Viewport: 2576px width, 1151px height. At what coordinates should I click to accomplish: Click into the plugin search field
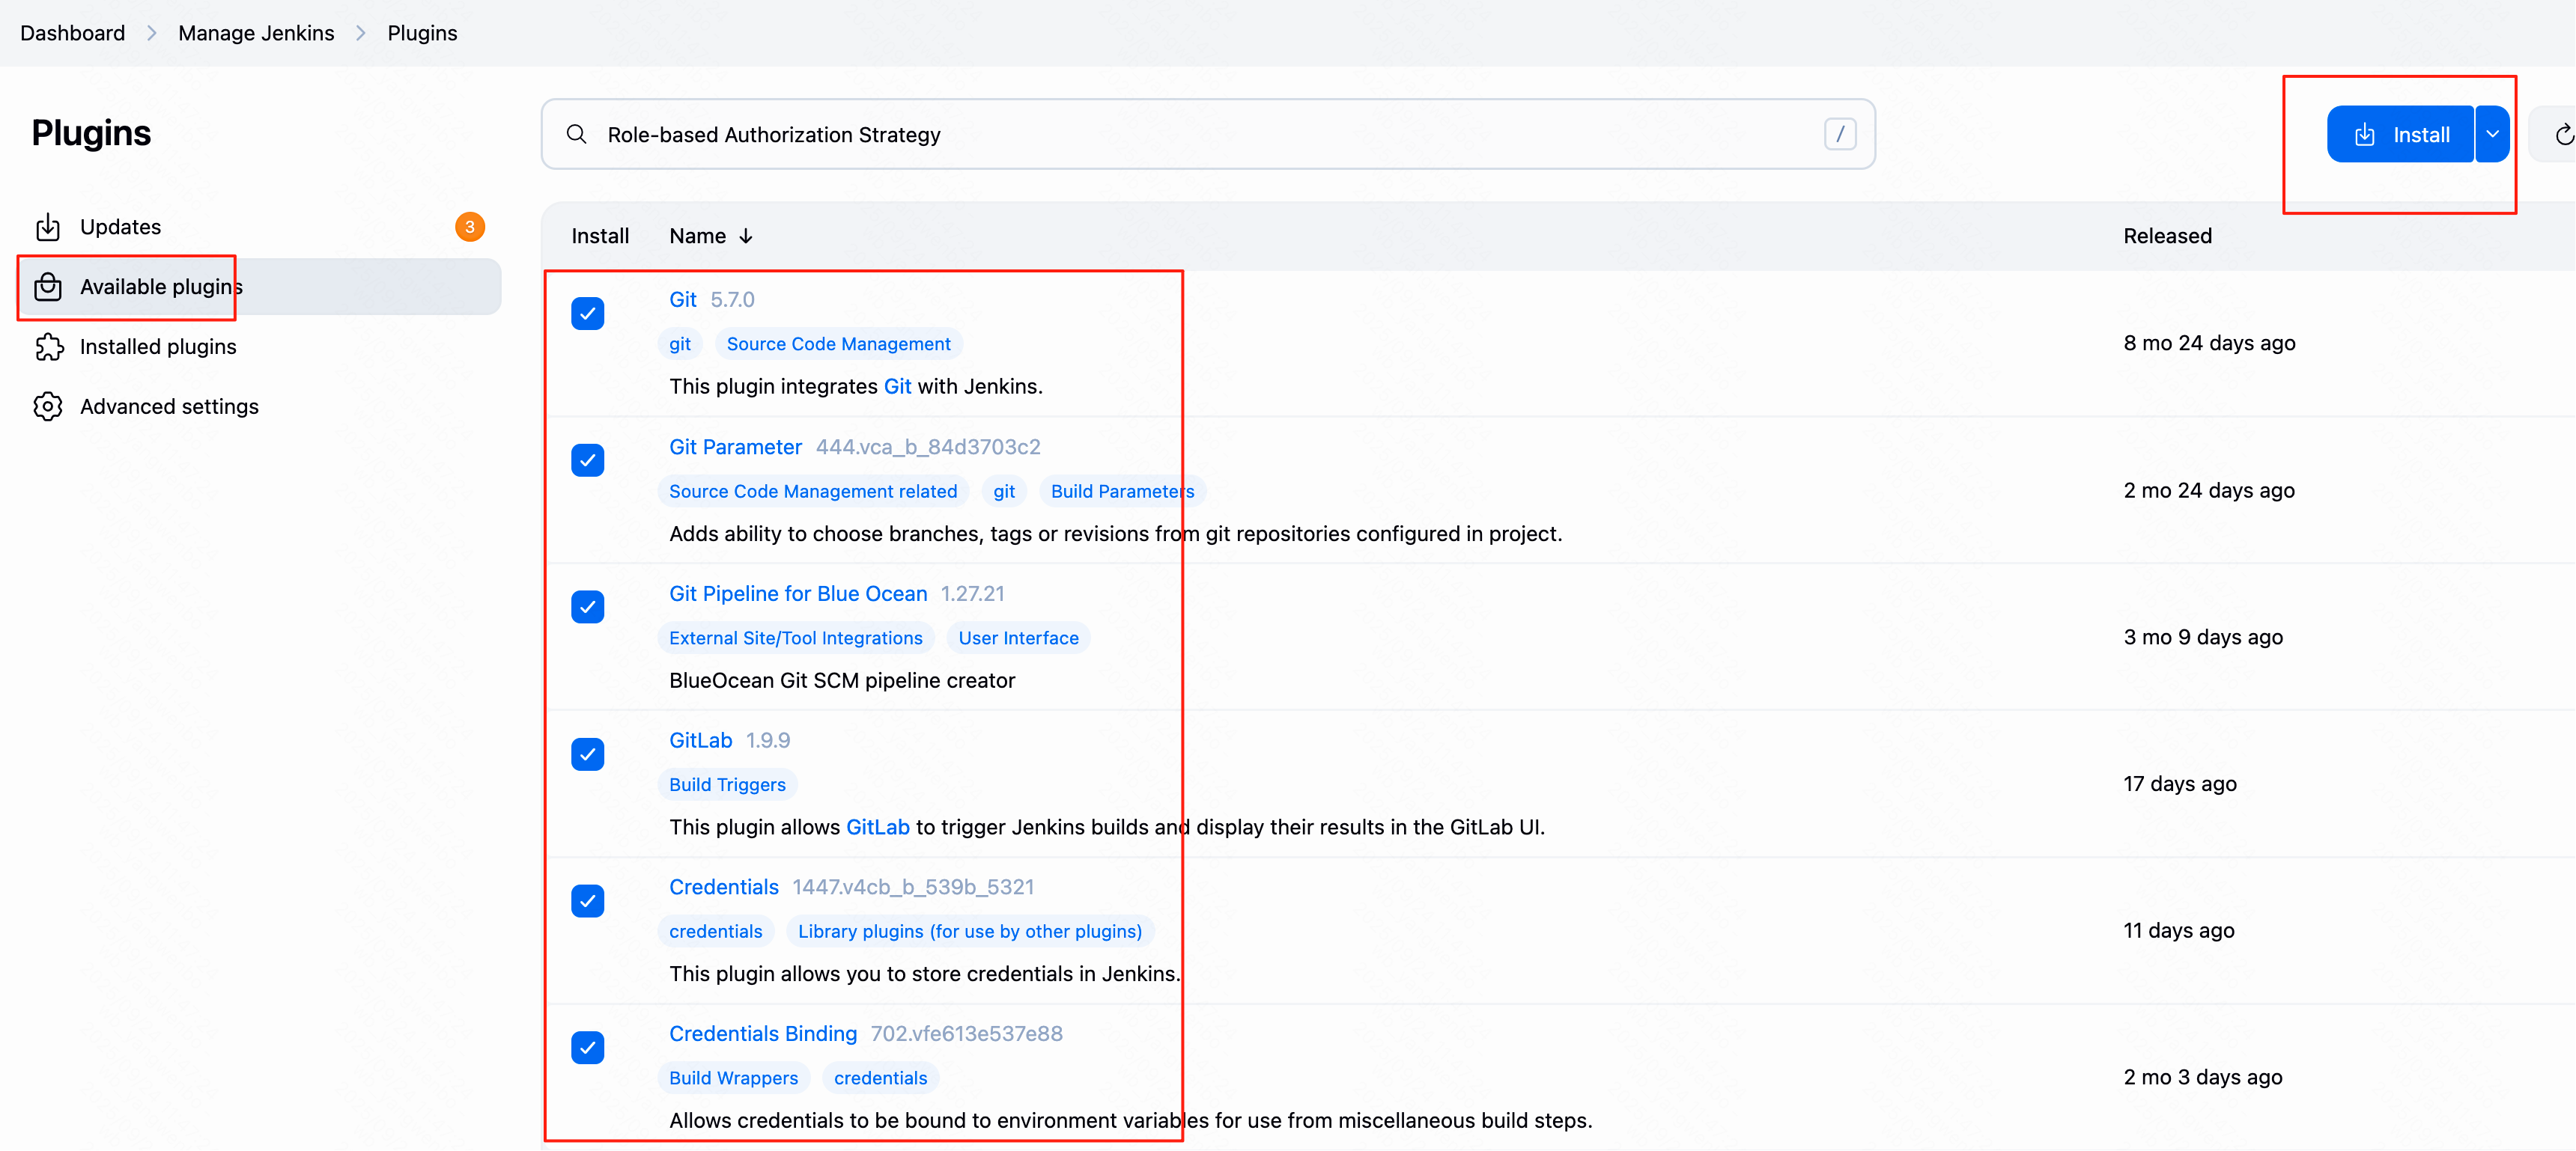[1200, 135]
